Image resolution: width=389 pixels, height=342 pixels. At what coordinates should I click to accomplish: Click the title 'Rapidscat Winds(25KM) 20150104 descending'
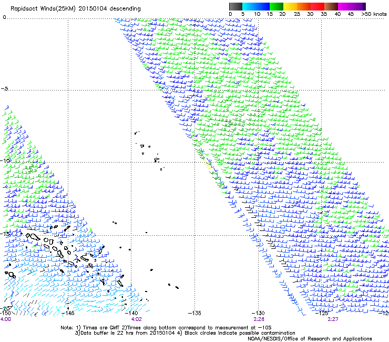pos(75,9)
